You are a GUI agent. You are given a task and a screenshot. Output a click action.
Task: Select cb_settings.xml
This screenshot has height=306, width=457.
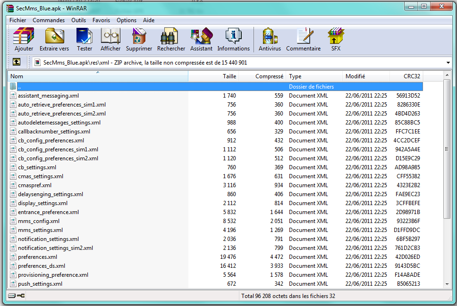click(37, 167)
